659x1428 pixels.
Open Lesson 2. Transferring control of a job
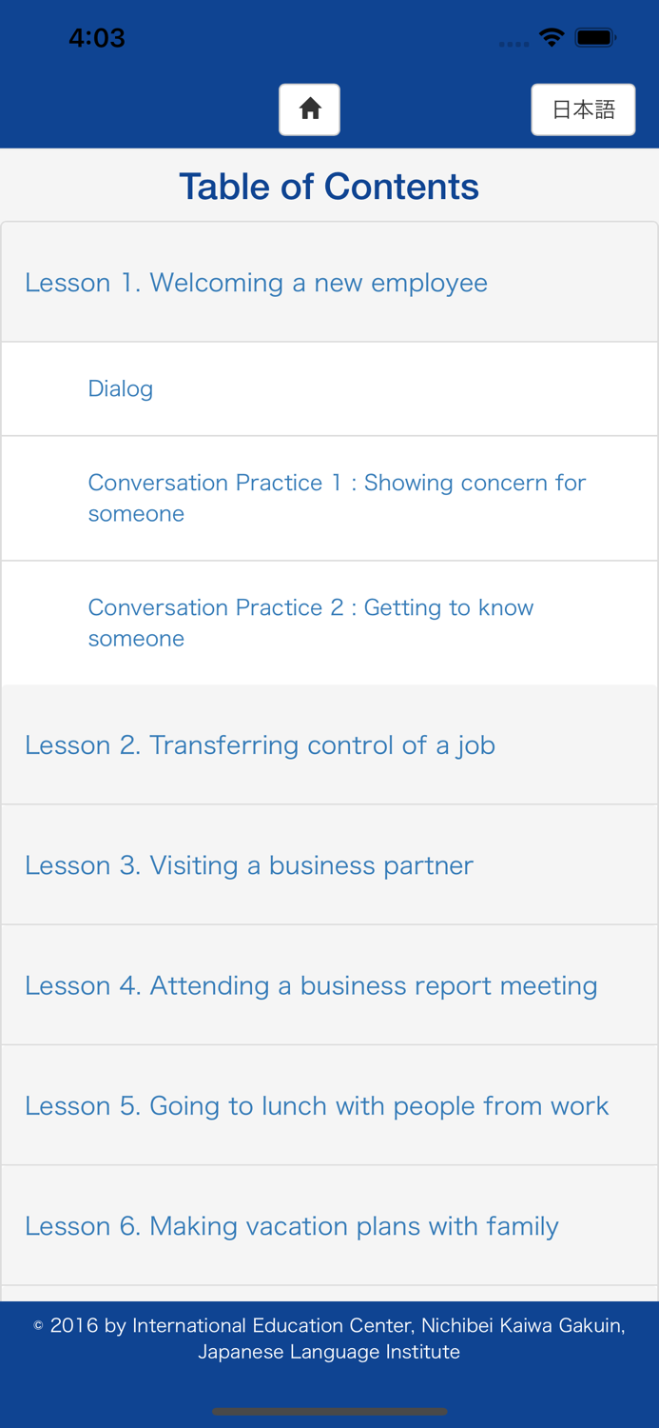261,744
